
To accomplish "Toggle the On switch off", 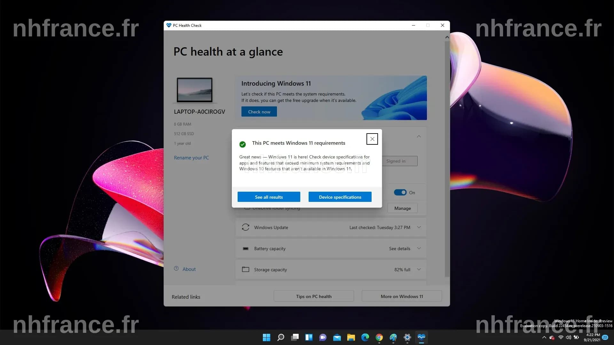I will pyautogui.click(x=400, y=192).
